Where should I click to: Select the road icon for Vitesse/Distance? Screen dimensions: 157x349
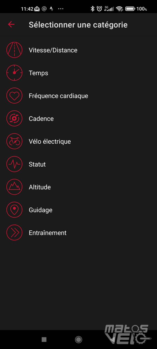(x=14, y=50)
